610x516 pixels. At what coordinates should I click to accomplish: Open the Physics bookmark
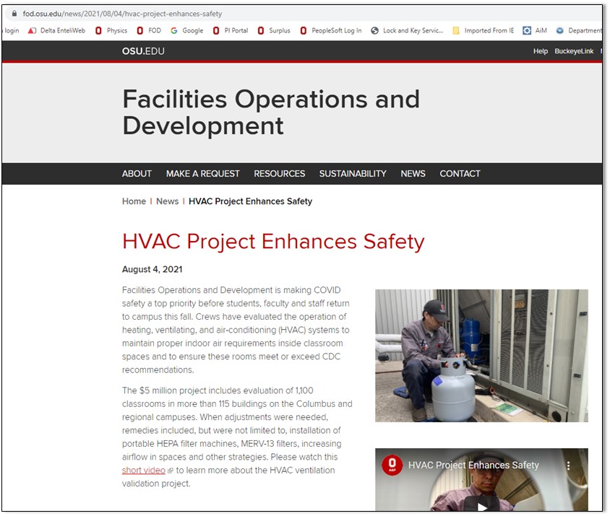click(x=111, y=30)
